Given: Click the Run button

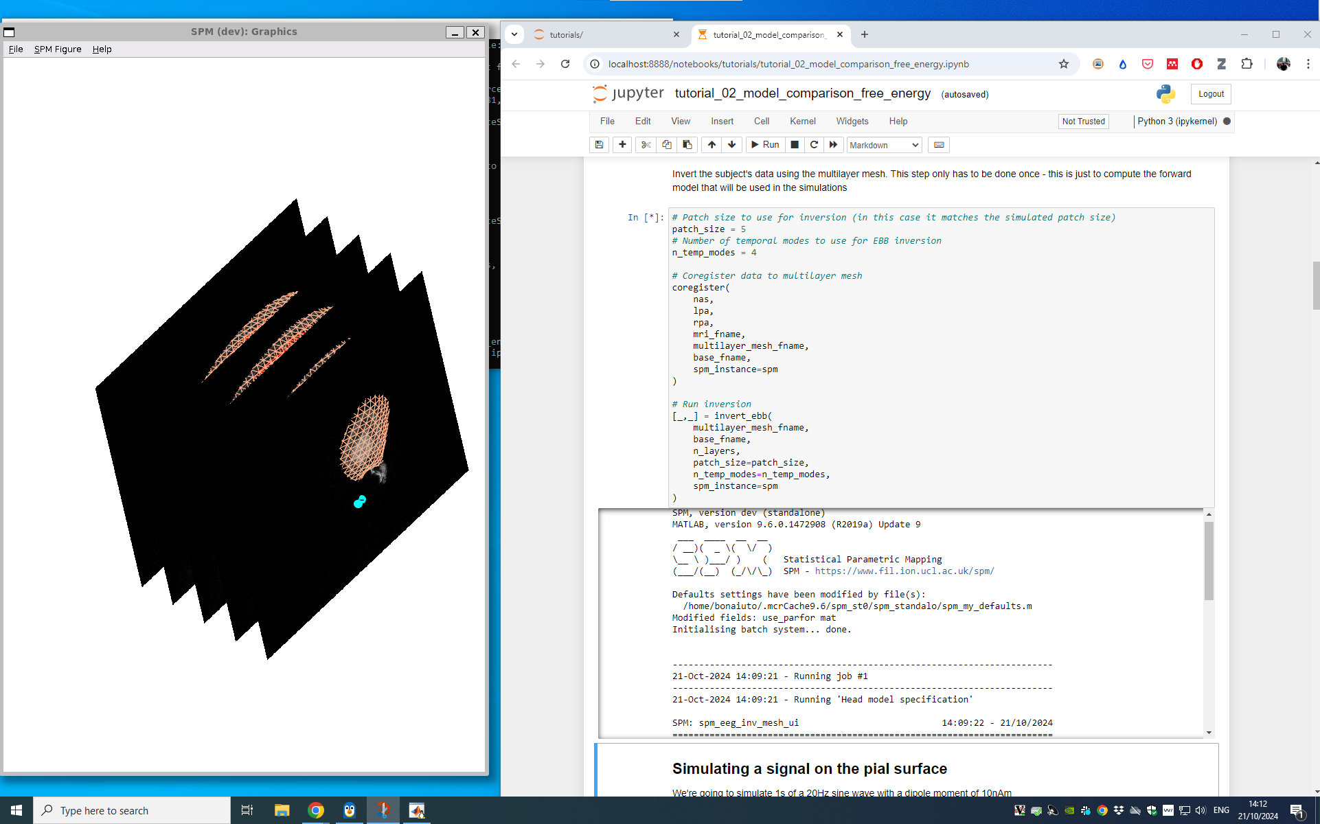Looking at the screenshot, I should [765, 145].
